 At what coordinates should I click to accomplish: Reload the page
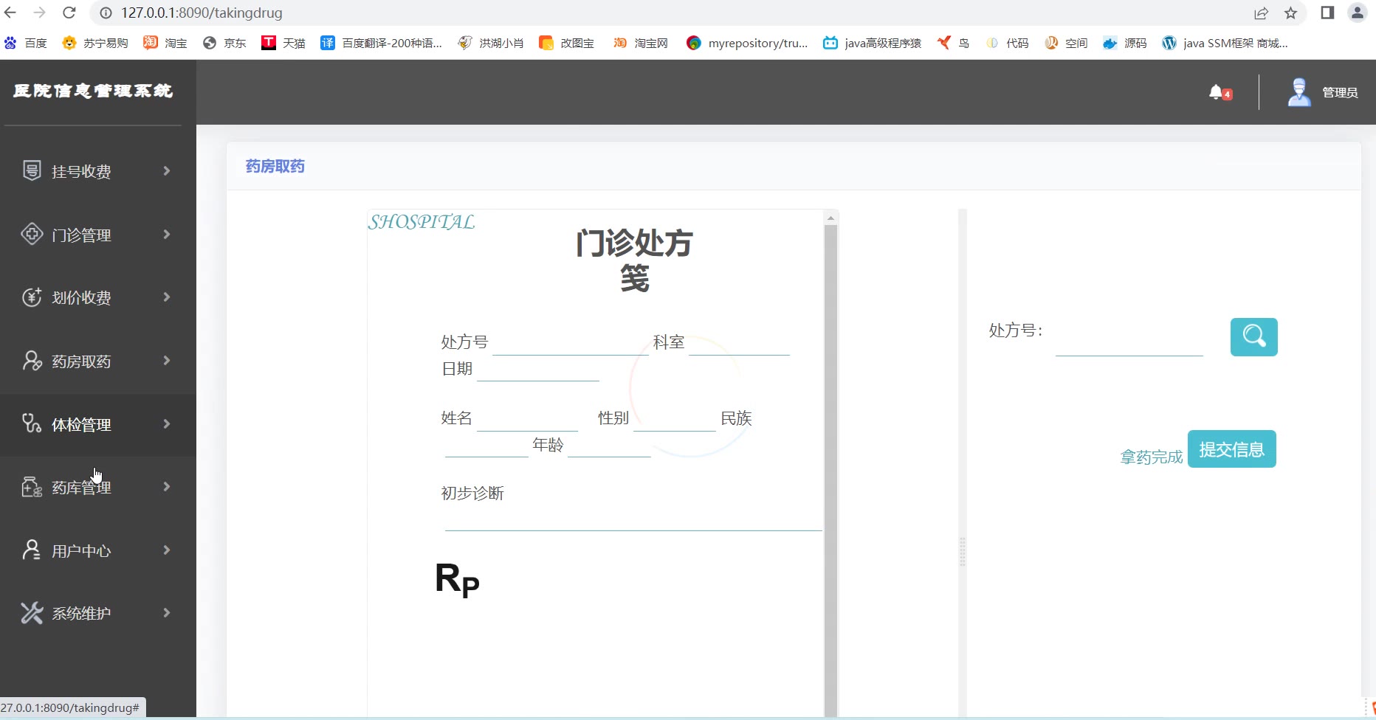69,13
